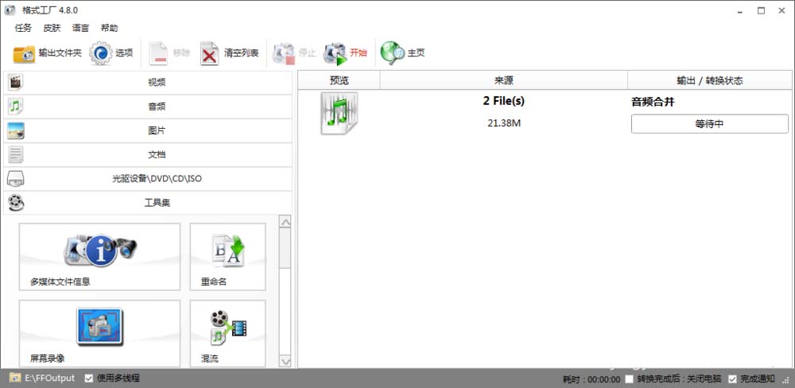Click the 音频合并 task label
Screen dimensions: 795x388
(x=653, y=102)
